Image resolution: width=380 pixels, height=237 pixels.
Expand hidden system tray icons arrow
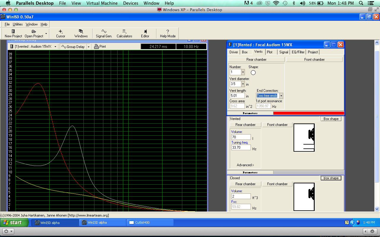click(x=352, y=222)
